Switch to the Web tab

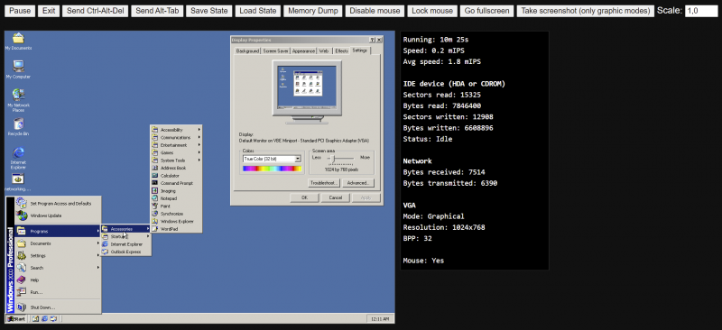click(x=324, y=51)
